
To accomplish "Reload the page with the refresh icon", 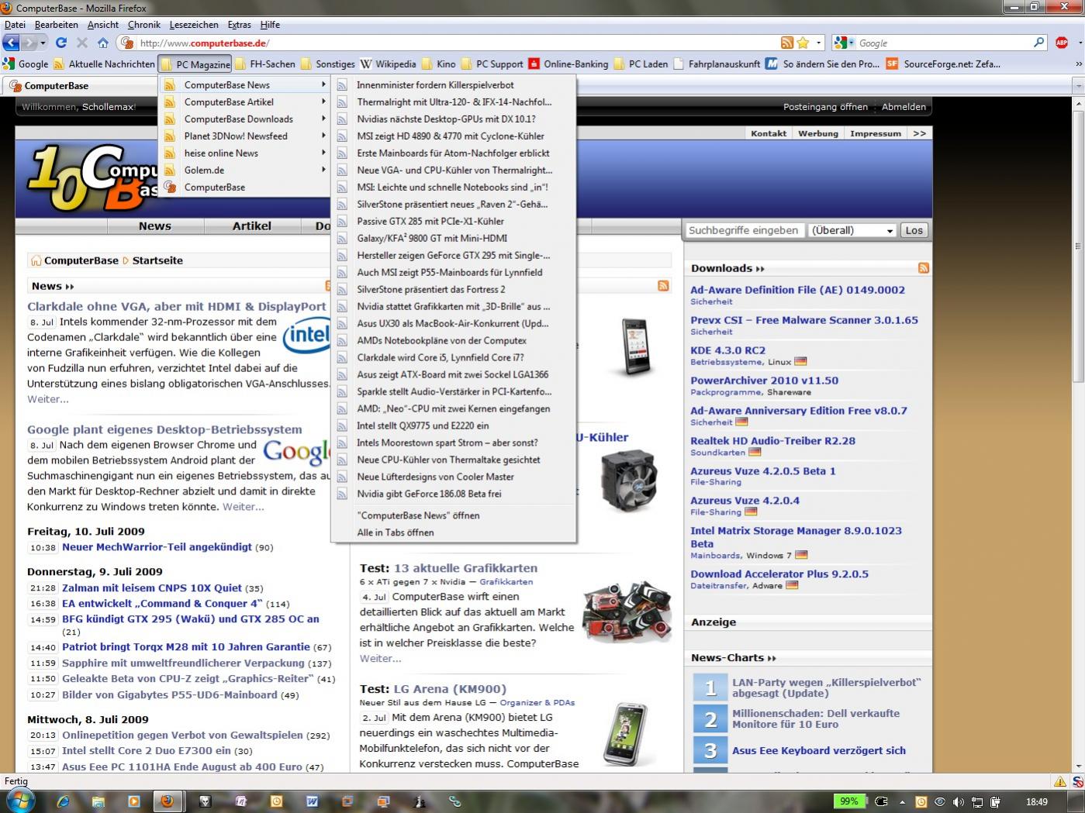I will [61, 43].
